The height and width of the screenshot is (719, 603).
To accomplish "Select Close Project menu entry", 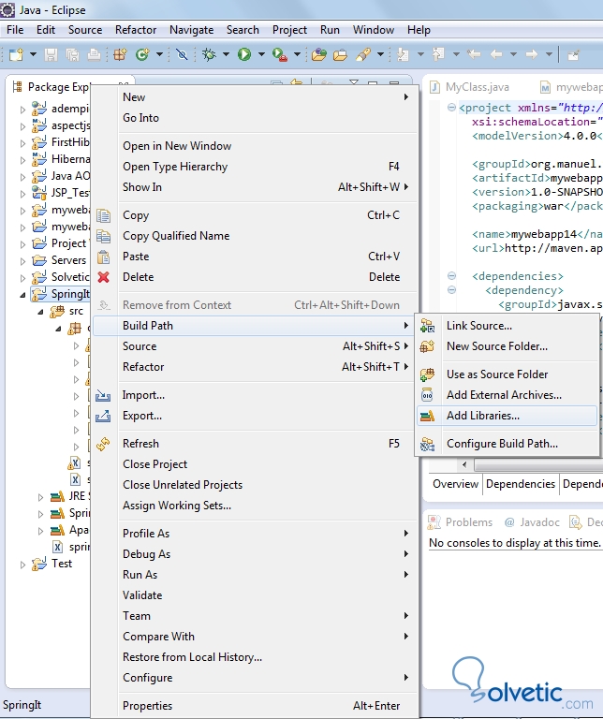I will (255, 464).
